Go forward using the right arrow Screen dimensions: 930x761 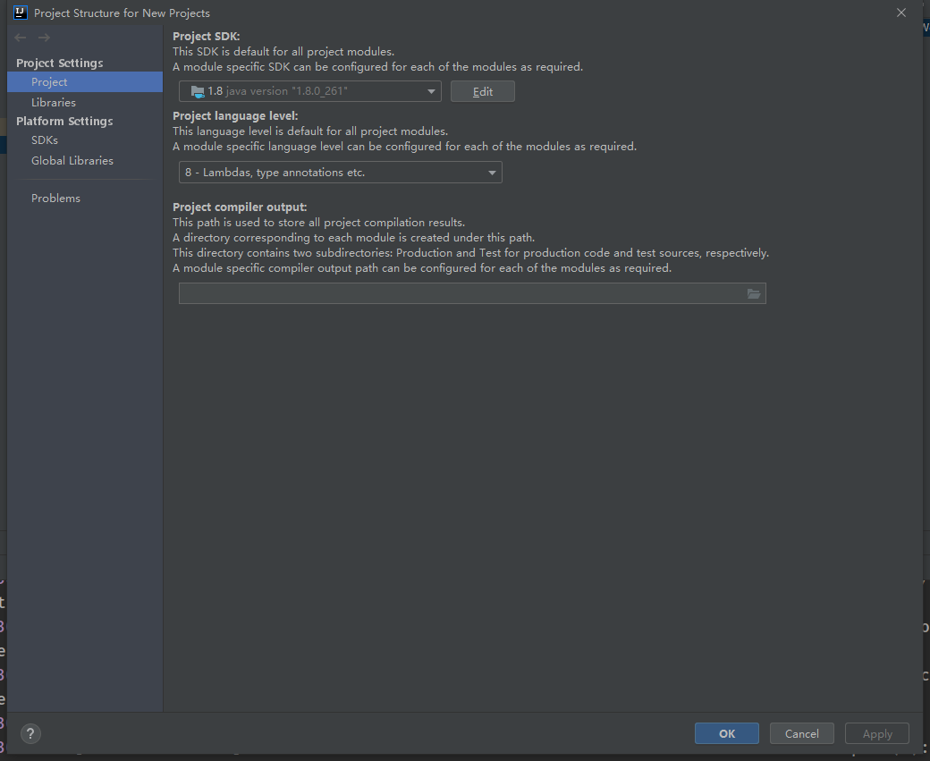(44, 38)
